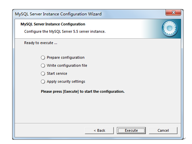
Task: Click the 'Prepare configuration' label
Action: click(66, 58)
